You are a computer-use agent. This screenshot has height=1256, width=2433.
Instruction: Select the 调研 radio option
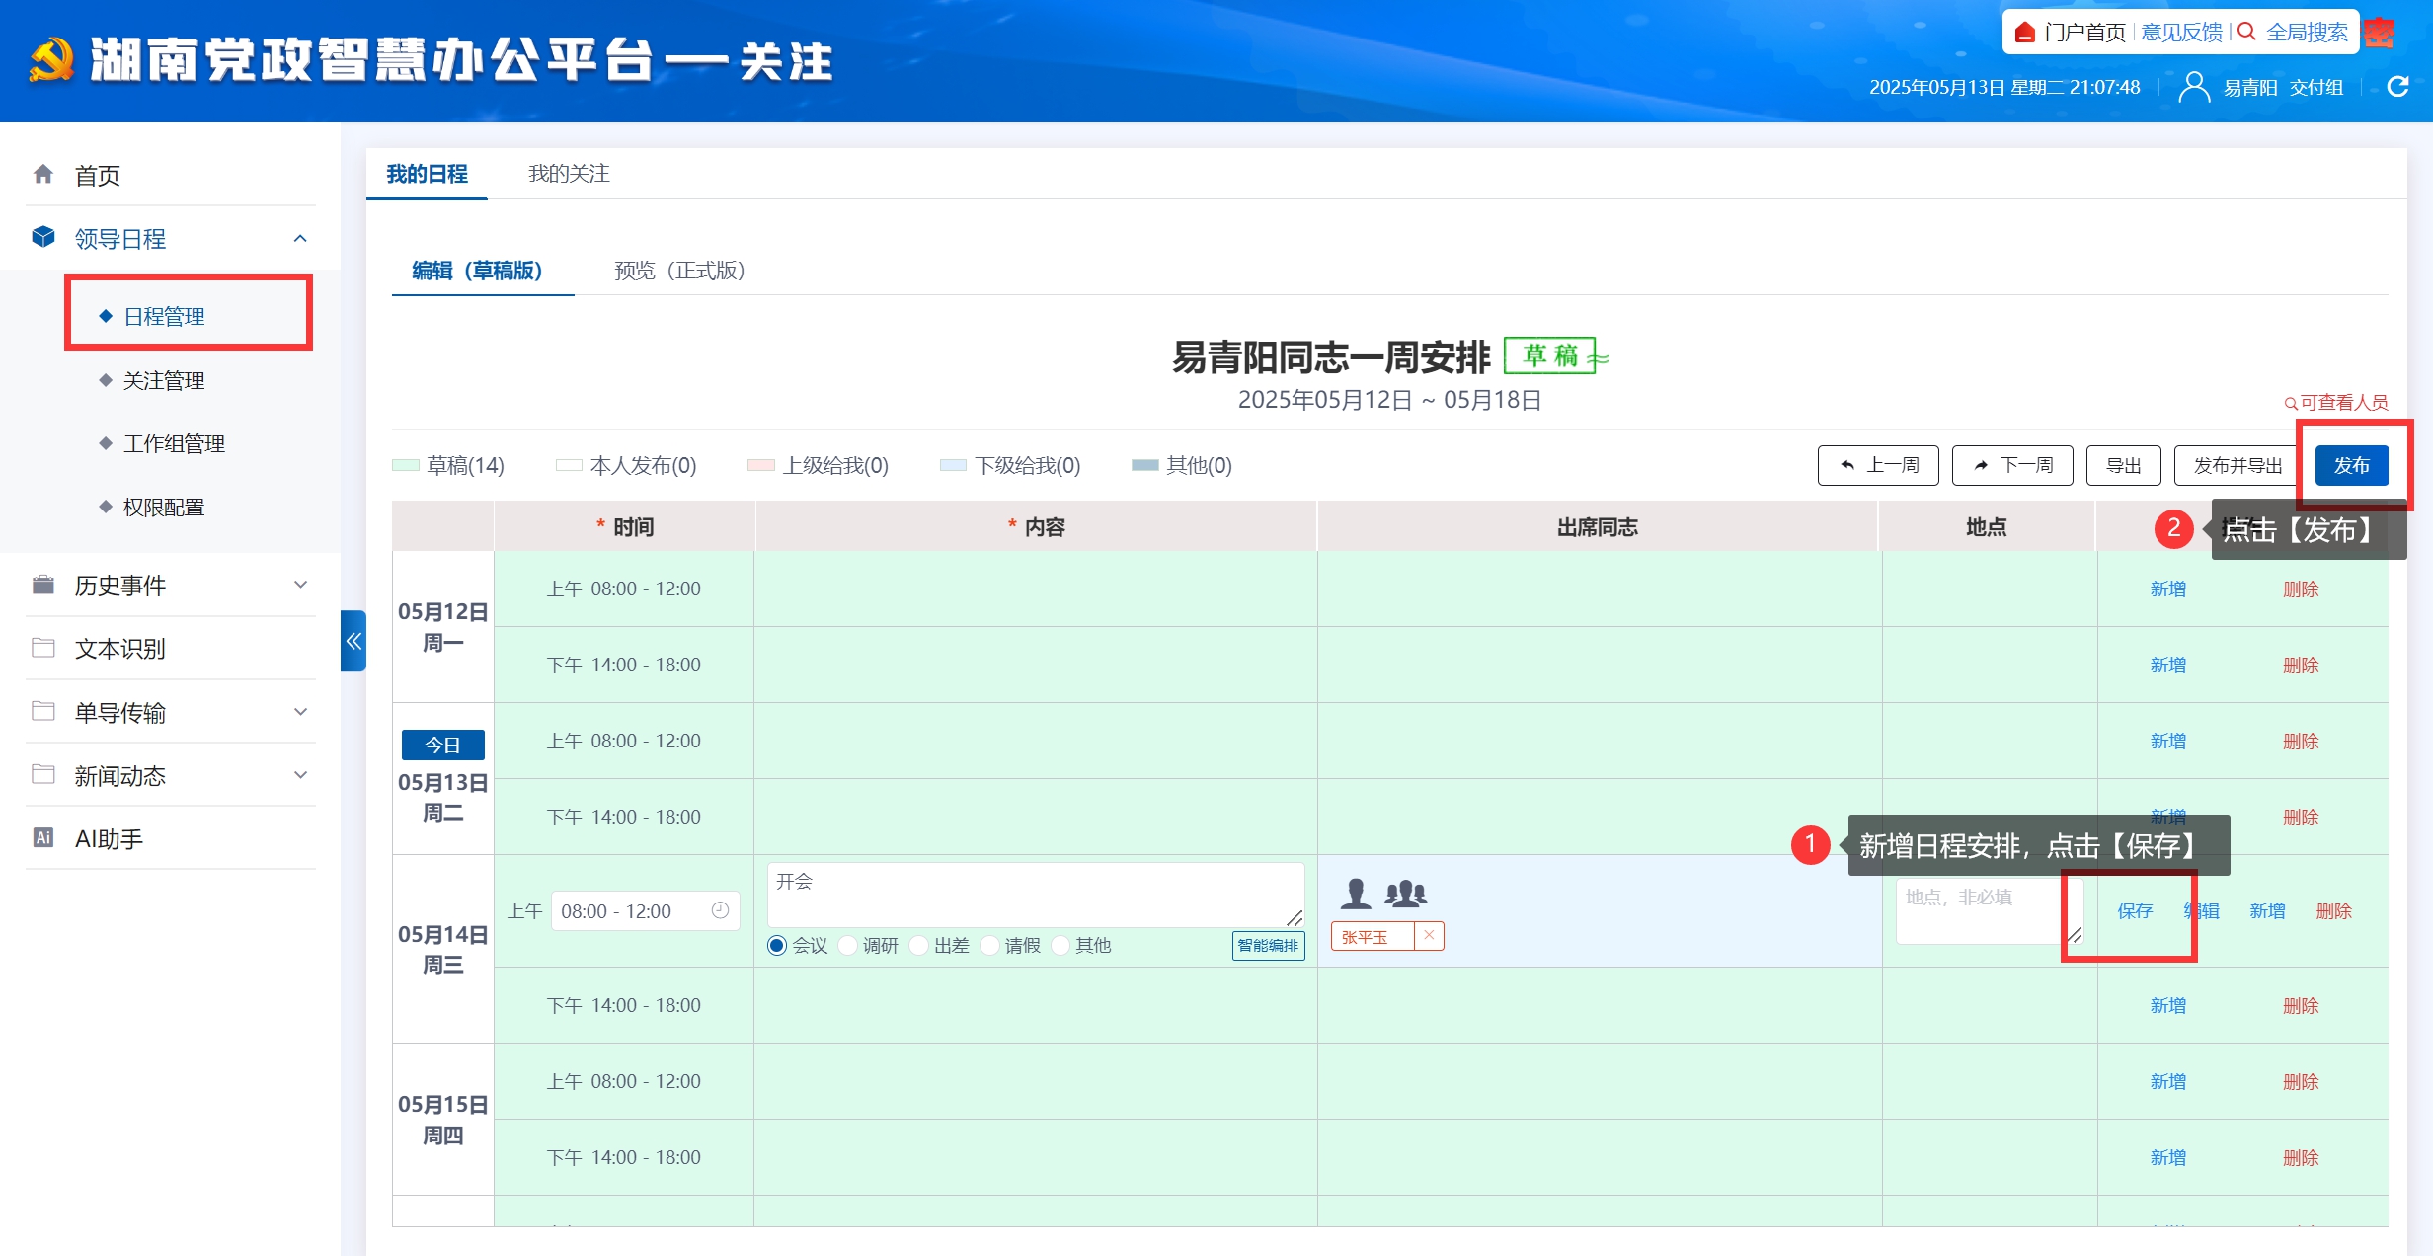point(848,946)
